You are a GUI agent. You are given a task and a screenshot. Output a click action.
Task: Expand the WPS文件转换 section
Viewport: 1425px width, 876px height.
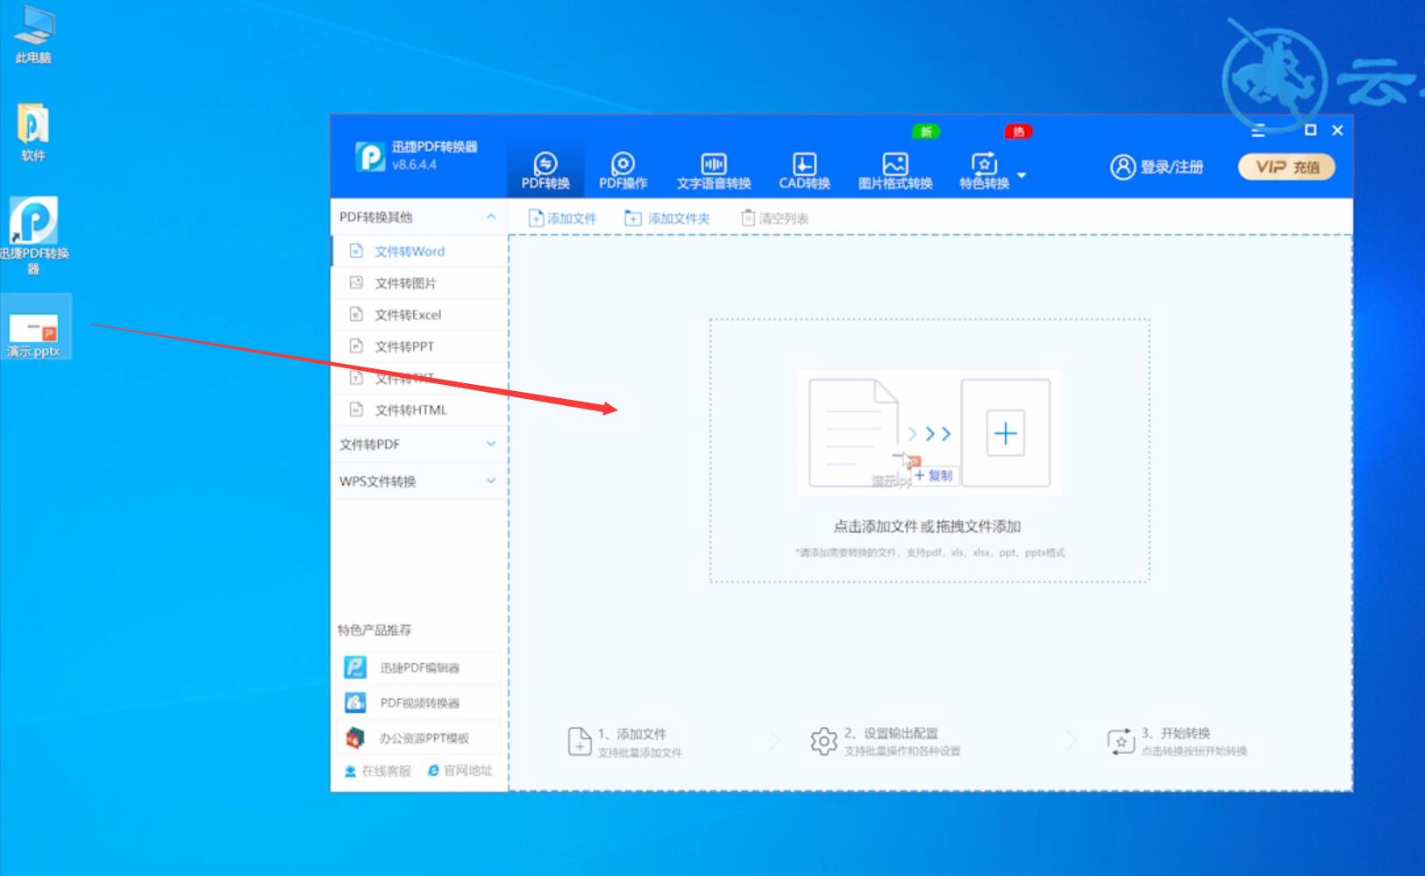click(419, 481)
